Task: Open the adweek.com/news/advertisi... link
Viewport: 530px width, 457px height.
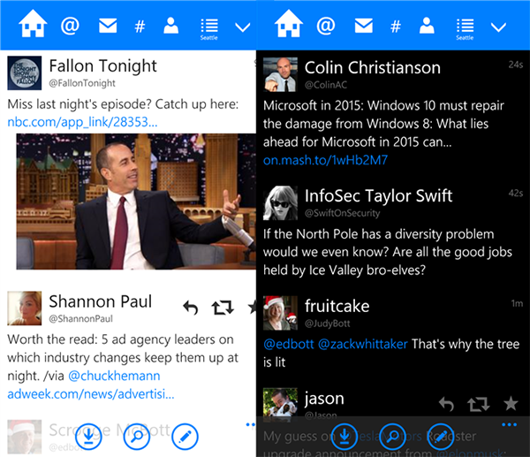Action: (x=91, y=394)
